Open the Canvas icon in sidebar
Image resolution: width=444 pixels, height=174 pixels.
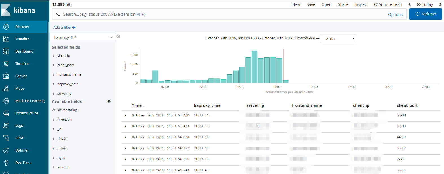click(6, 76)
